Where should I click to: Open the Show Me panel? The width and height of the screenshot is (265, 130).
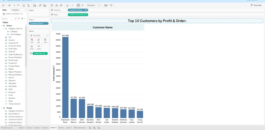(256, 5)
